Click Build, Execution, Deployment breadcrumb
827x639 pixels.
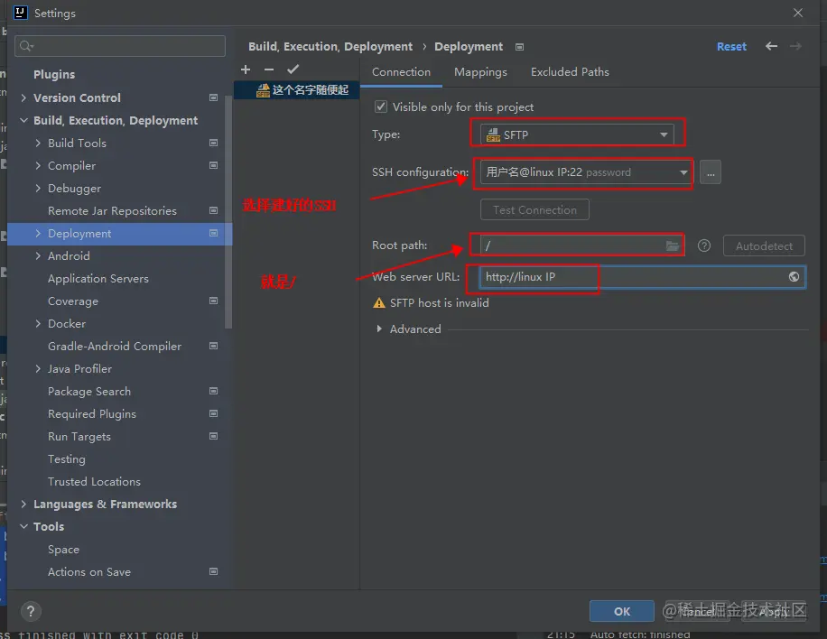point(330,46)
